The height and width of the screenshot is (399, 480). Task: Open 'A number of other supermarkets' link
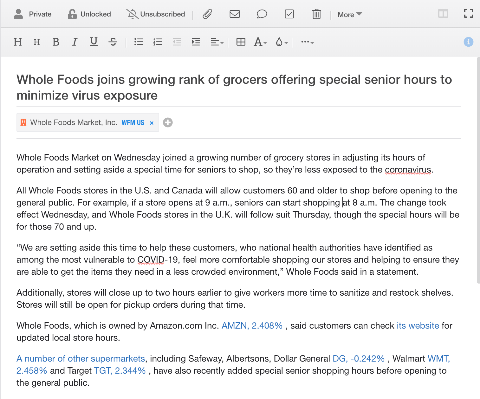[81, 359]
